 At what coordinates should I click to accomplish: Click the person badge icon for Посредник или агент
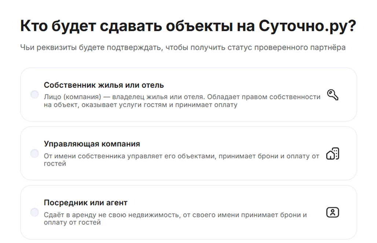tap(332, 212)
